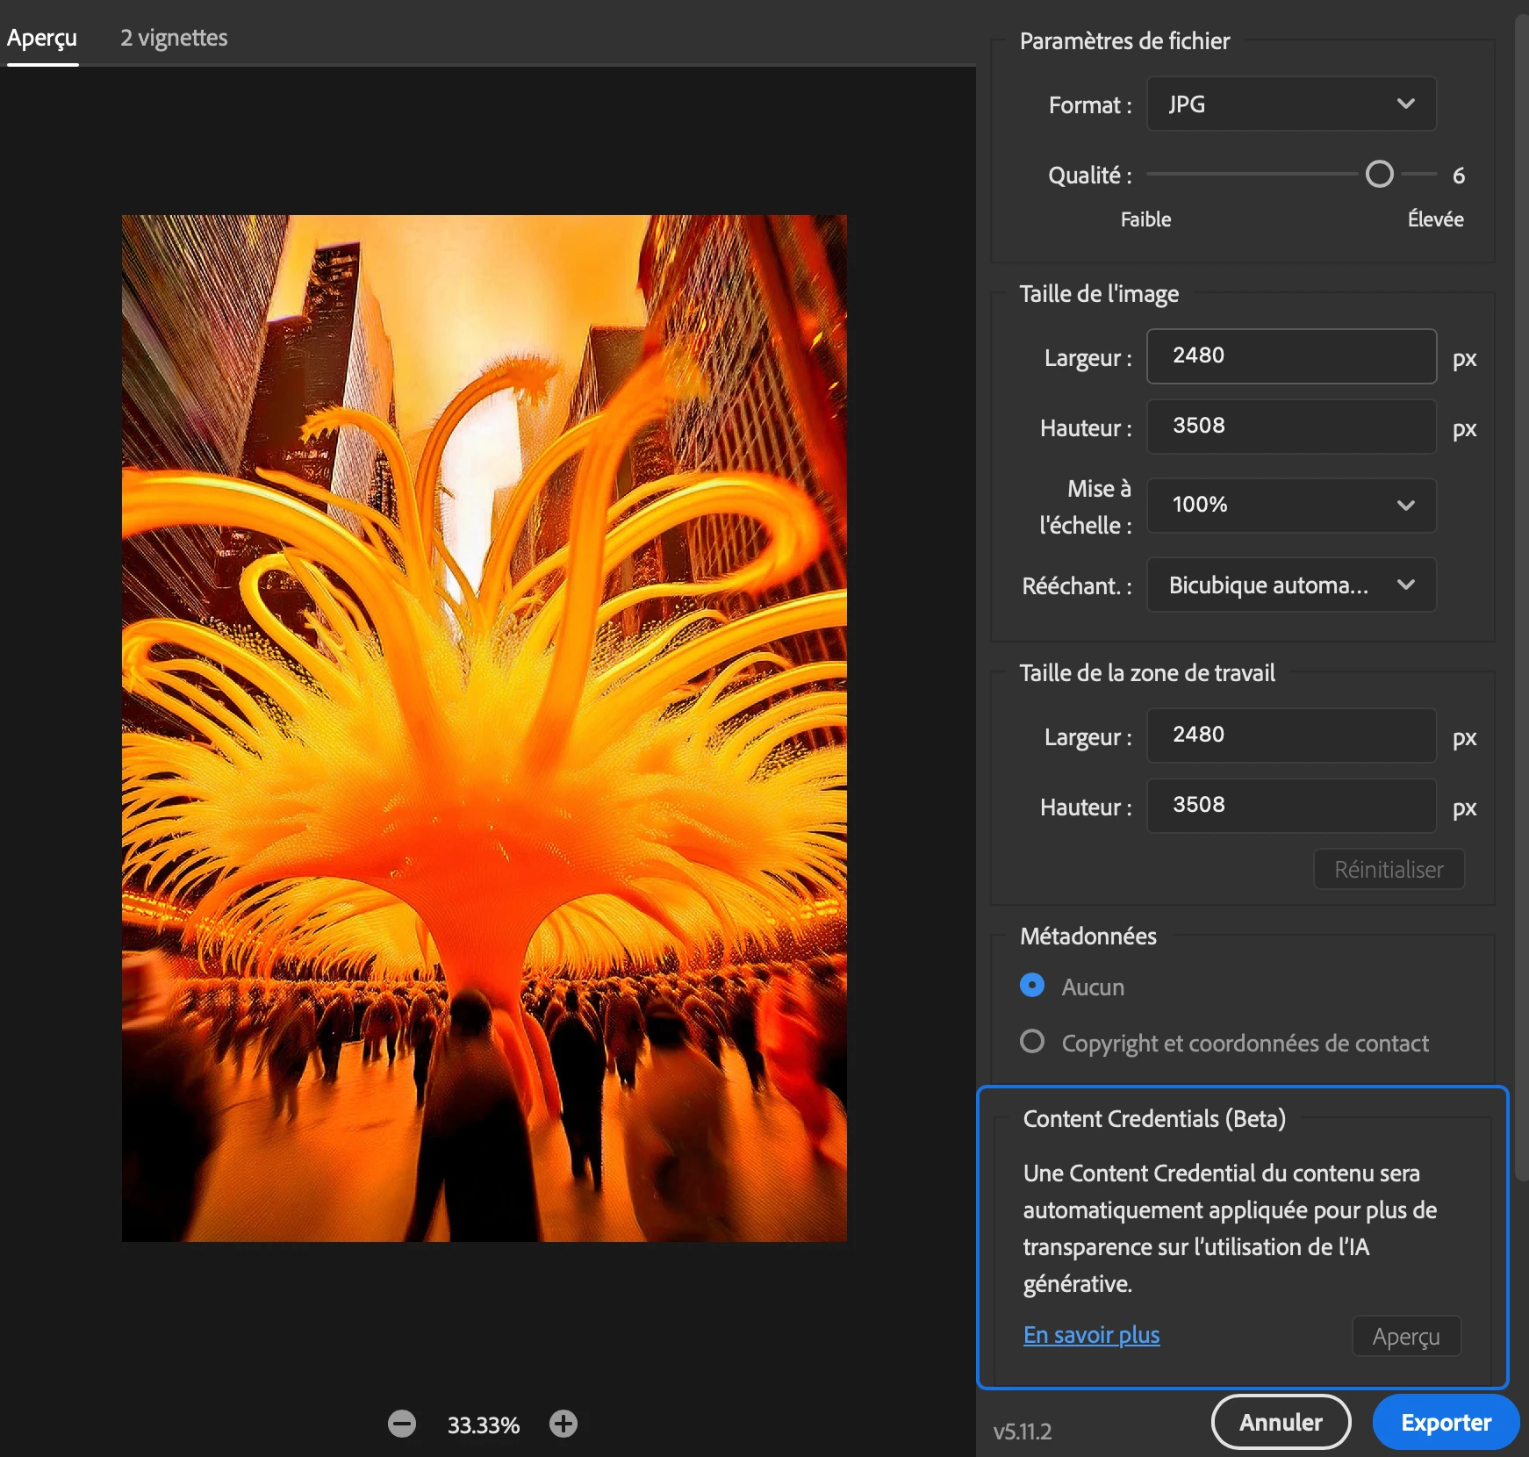Switch to the 2 vignettes tab
Image resolution: width=1529 pixels, height=1457 pixels.
point(174,38)
